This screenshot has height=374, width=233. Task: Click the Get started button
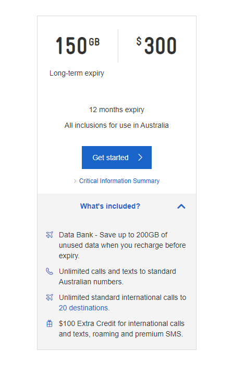coord(117,158)
